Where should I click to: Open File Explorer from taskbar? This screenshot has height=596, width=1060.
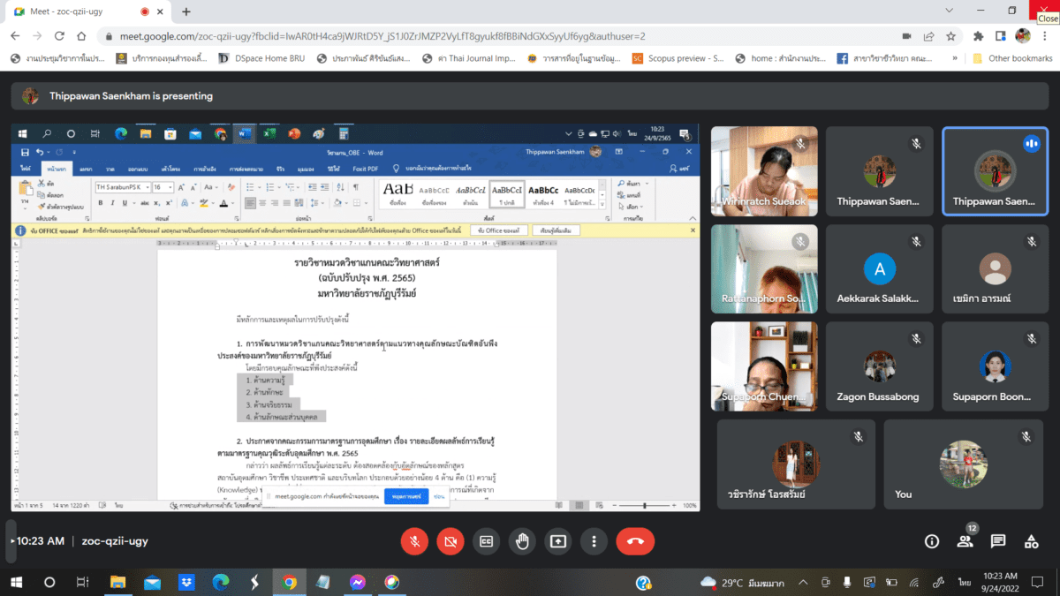coord(117,583)
